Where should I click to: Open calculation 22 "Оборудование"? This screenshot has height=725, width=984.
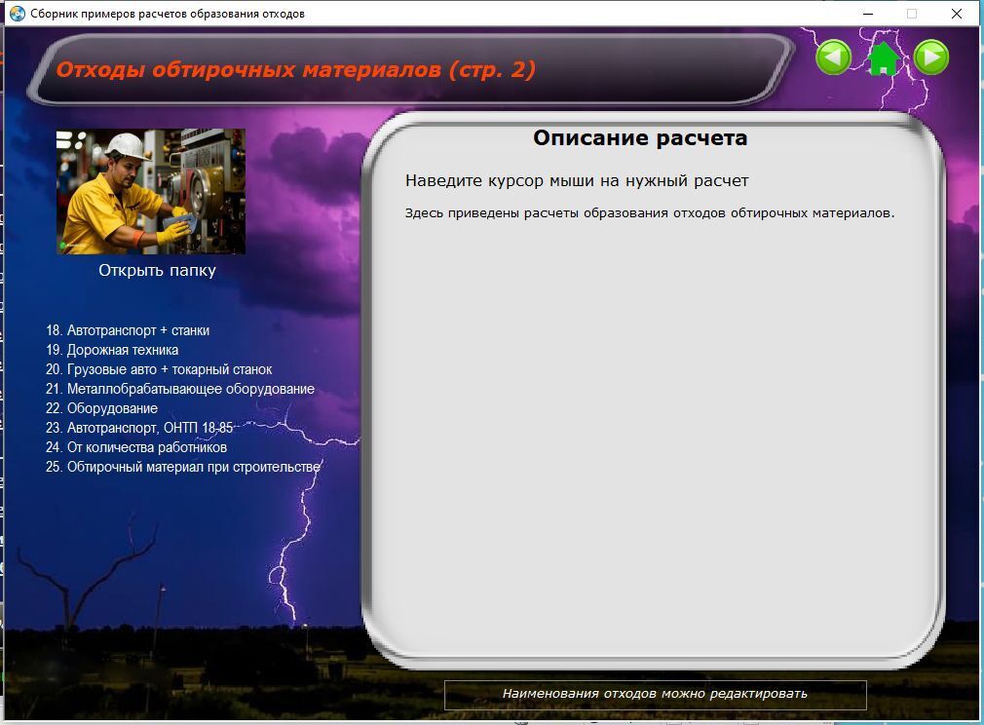(x=101, y=408)
